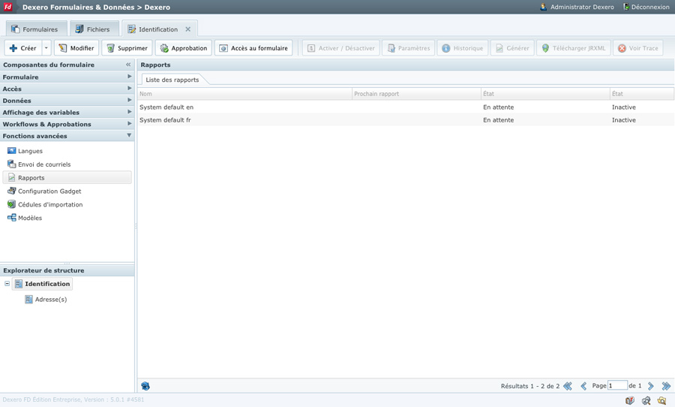
Task: Click the Supprimer button
Action: pos(127,48)
